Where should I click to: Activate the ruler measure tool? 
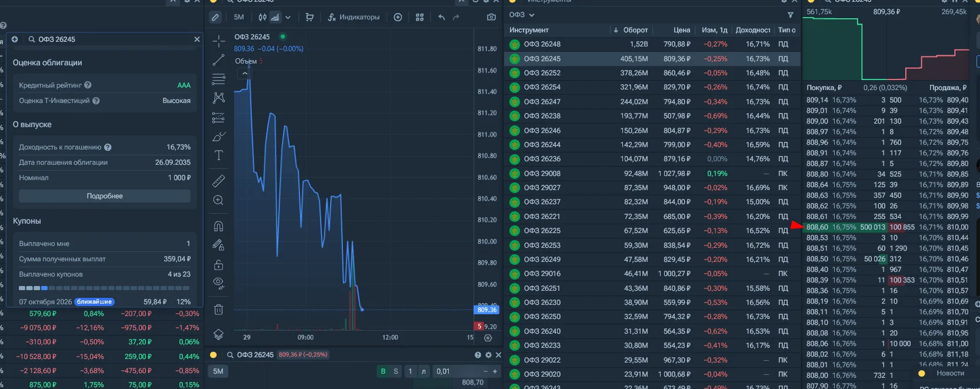tap(219, 181)
